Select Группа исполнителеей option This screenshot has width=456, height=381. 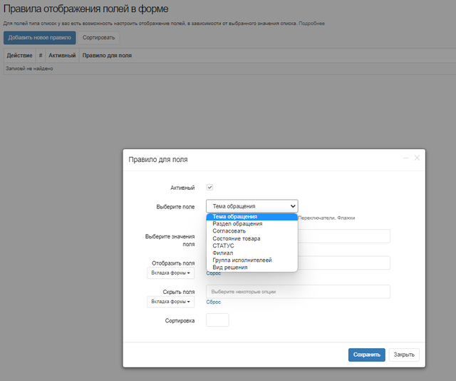(x=252, y=260)
